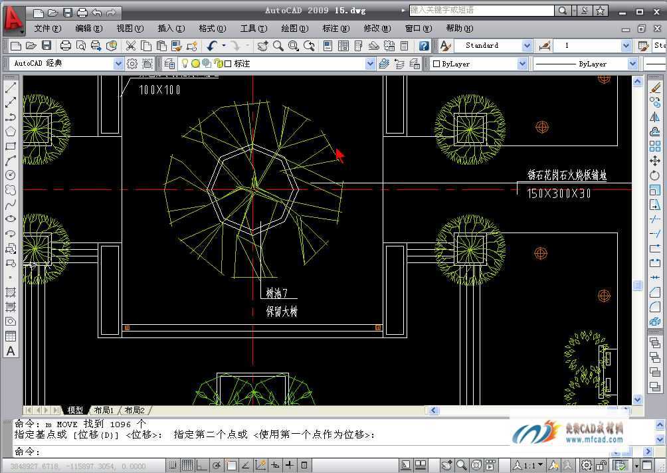This screenshot has width=667, height=473.
Task: Select the Spline tool
Action: 11,205
